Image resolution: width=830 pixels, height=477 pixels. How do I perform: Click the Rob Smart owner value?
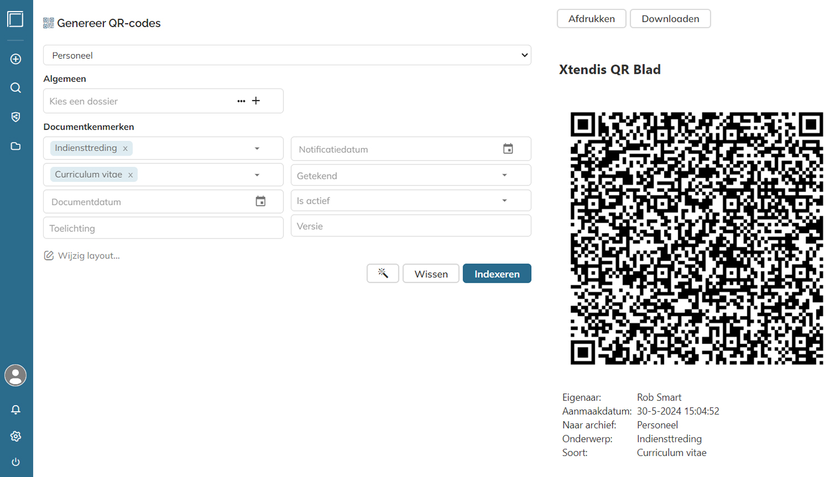[659, 397]
